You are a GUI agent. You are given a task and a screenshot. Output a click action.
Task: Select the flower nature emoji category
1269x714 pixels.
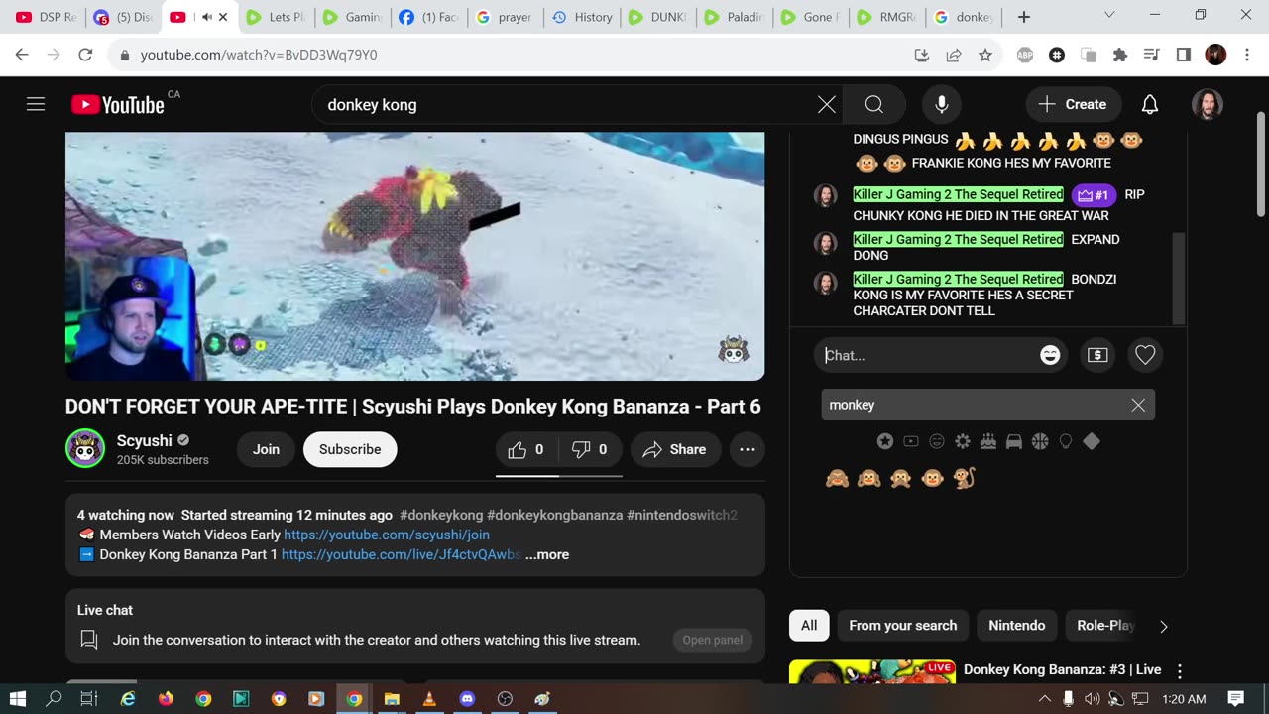point(963,441)
